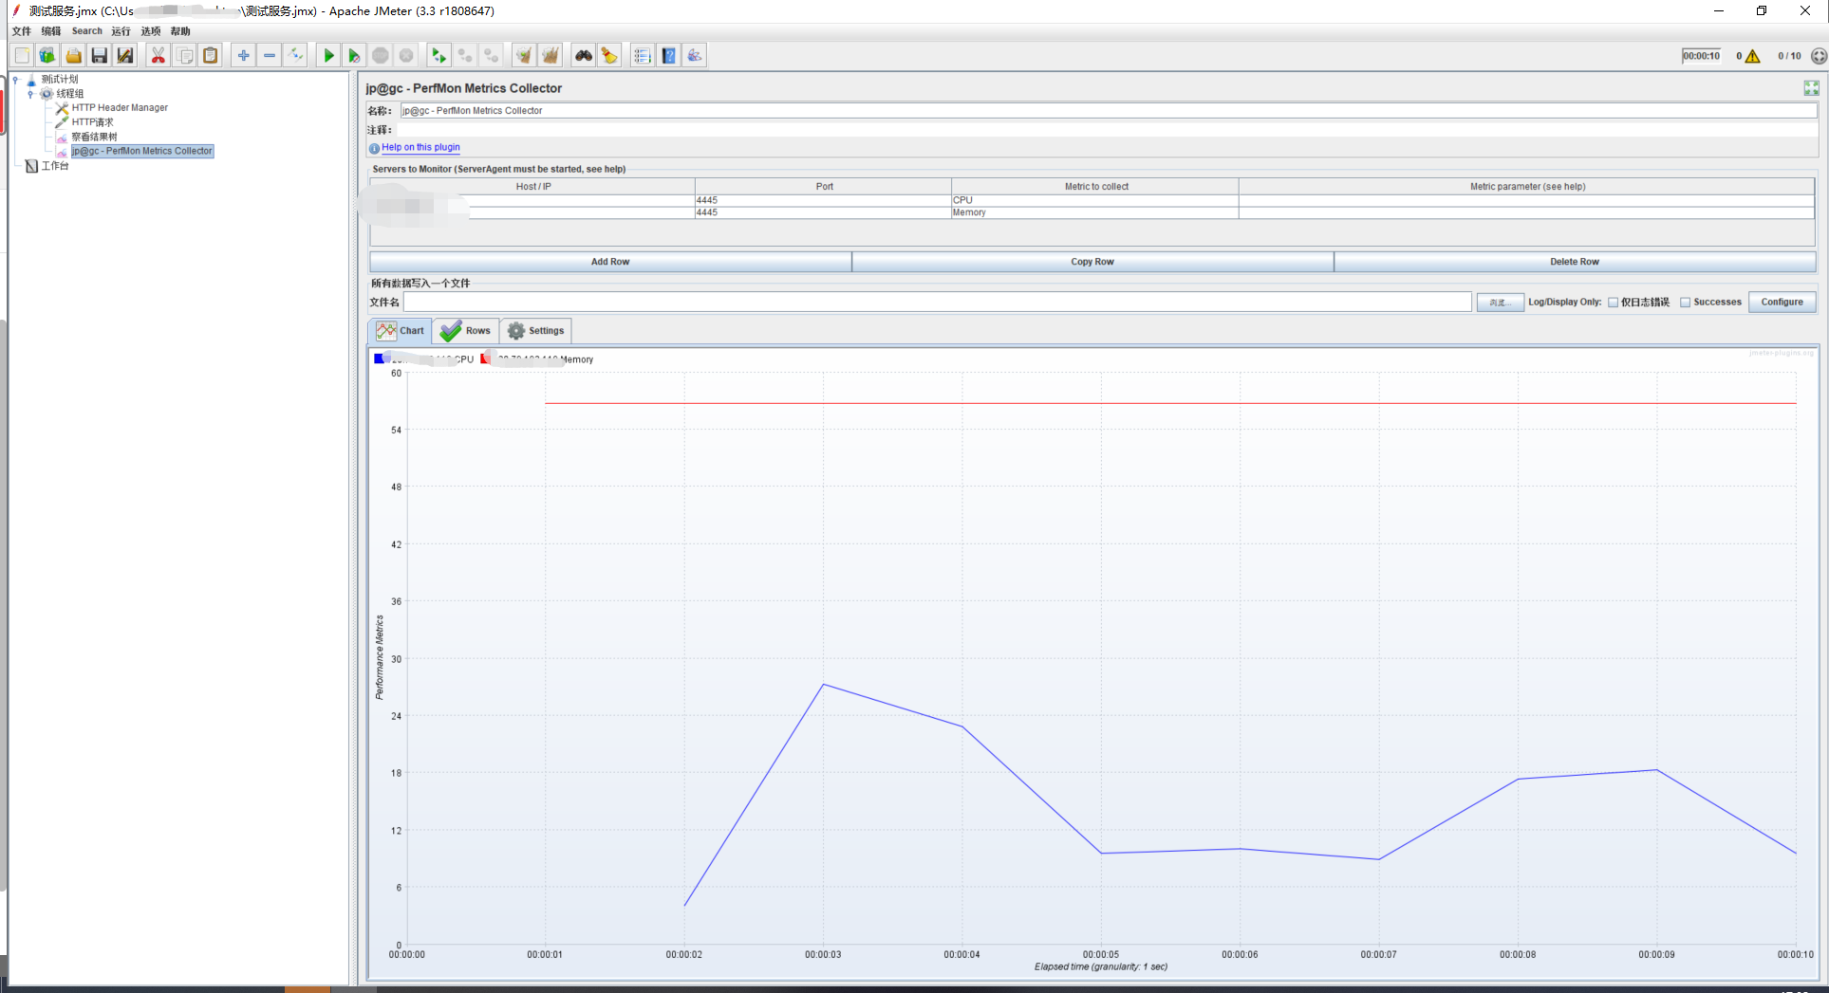The width and height of the screenshot is (1829, 993).
Task: Click the red Memory legend swatch
Action: (486, 359)
